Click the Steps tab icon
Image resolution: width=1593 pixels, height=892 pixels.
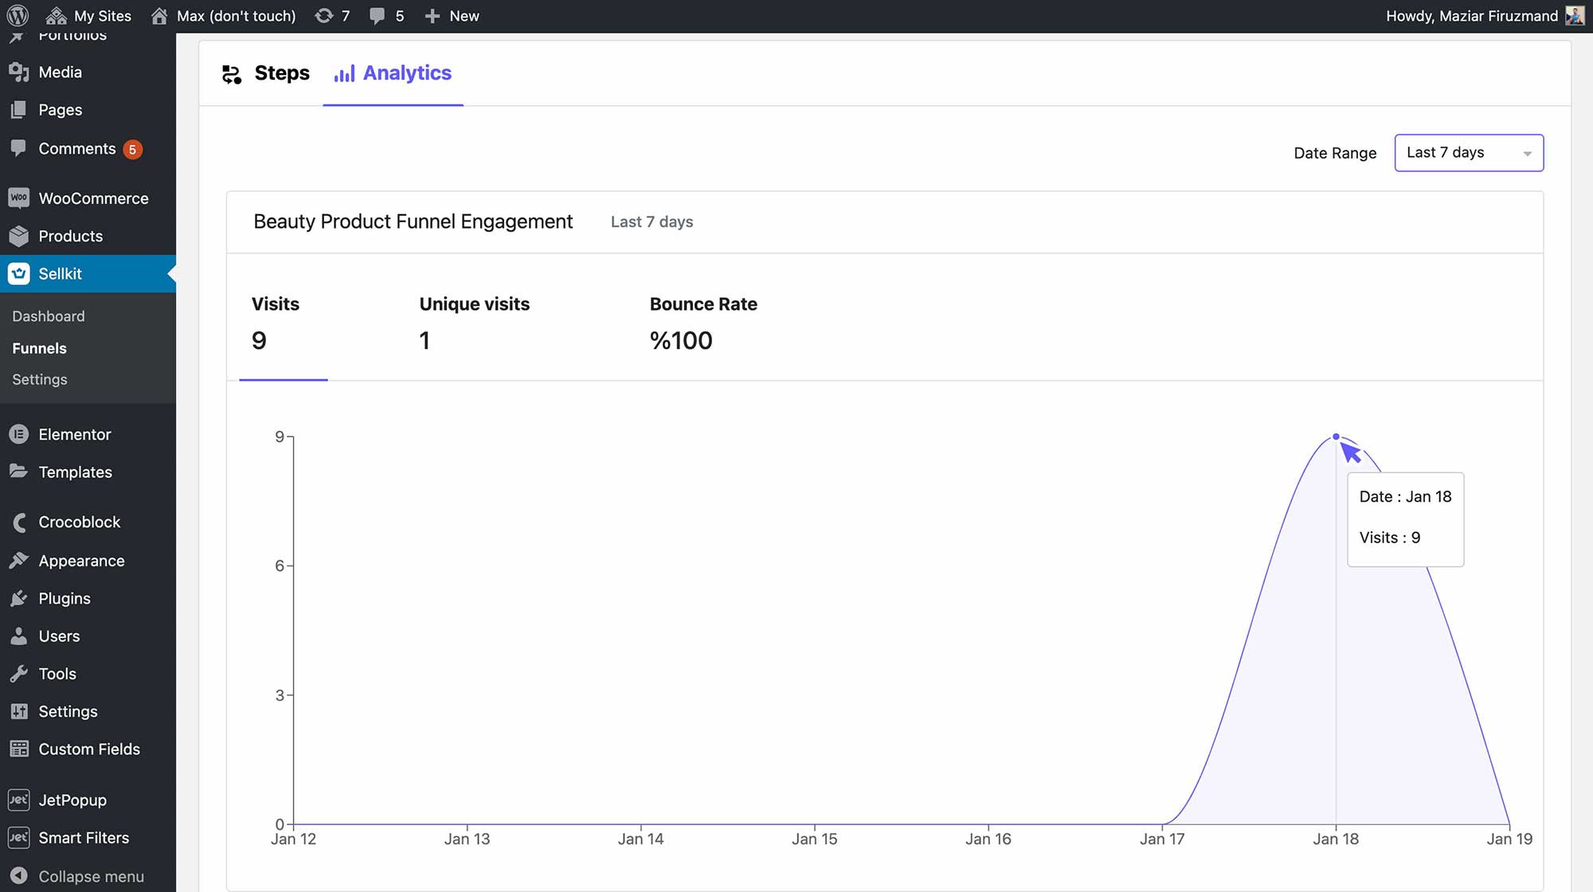[x=229, y=72]
